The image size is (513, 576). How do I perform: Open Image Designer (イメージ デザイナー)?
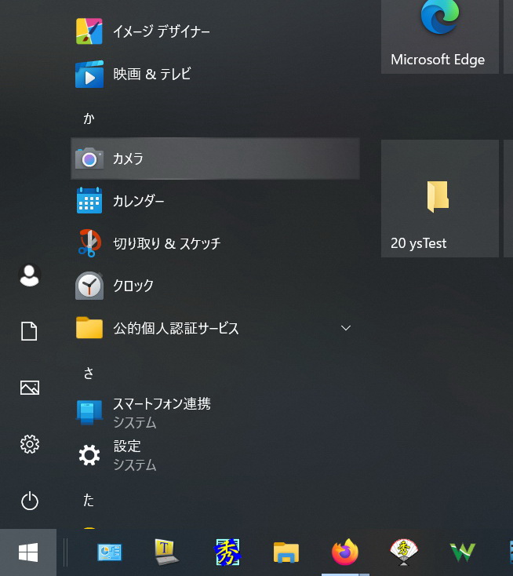tap(214, 31)
